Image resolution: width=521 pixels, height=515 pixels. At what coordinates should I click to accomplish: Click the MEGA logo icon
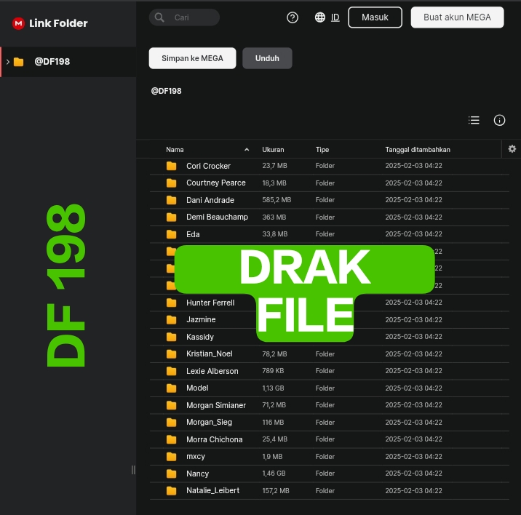tap(18, 23)
